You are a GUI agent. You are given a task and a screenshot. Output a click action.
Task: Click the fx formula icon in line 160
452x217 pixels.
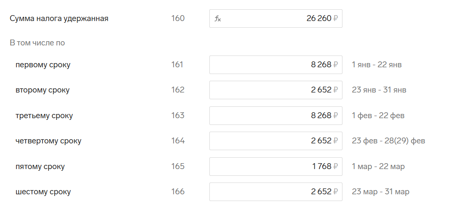[218, 19]
